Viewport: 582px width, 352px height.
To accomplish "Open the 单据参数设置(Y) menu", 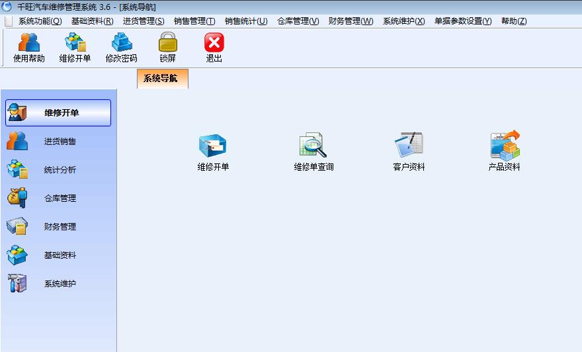I will pos(463,21).
